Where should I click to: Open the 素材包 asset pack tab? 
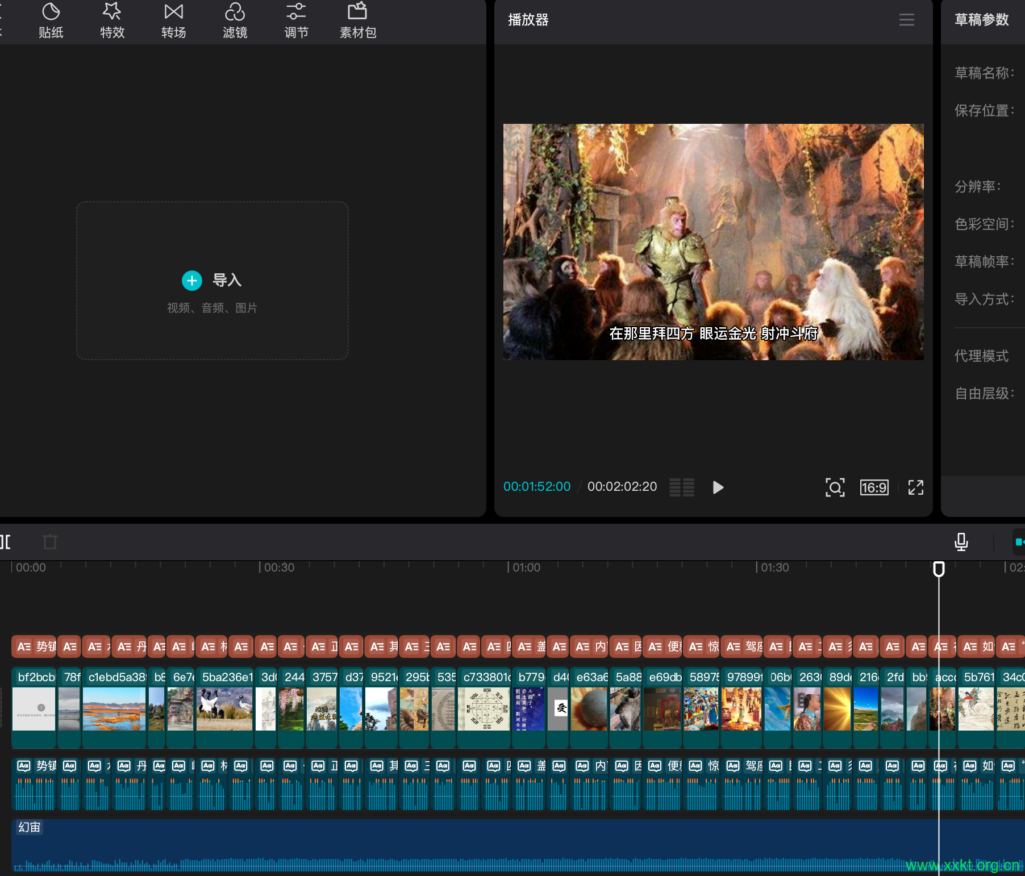click(x=358, y=21)
